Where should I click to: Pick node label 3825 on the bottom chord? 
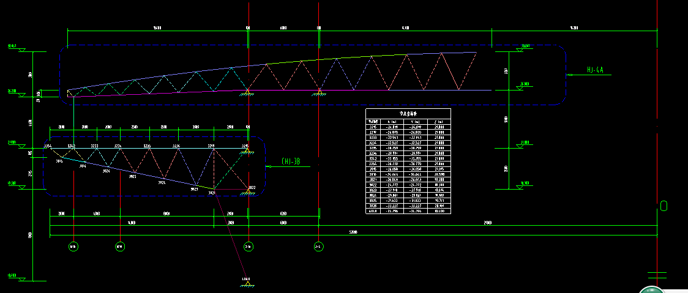(132, 176)
